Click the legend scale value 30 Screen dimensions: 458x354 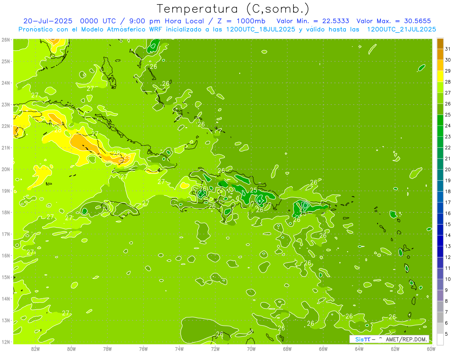click(448, 60)
